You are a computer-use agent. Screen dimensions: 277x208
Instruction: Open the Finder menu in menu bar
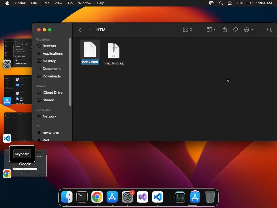(x=20, y=3)
